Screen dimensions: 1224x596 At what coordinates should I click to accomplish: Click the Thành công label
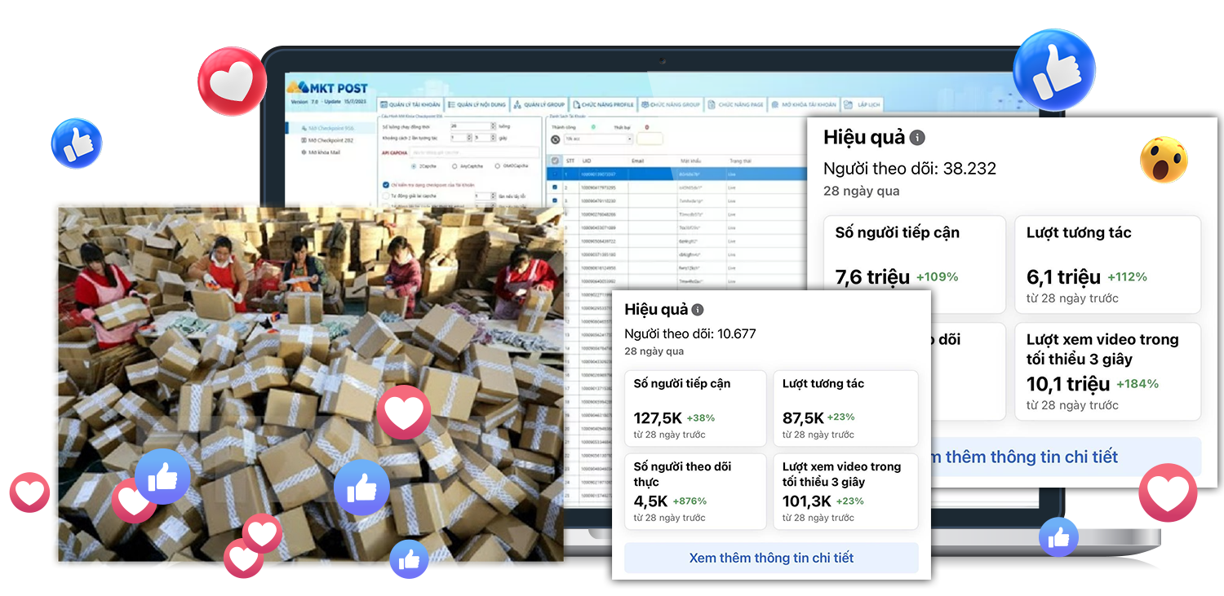pos(563,127)
